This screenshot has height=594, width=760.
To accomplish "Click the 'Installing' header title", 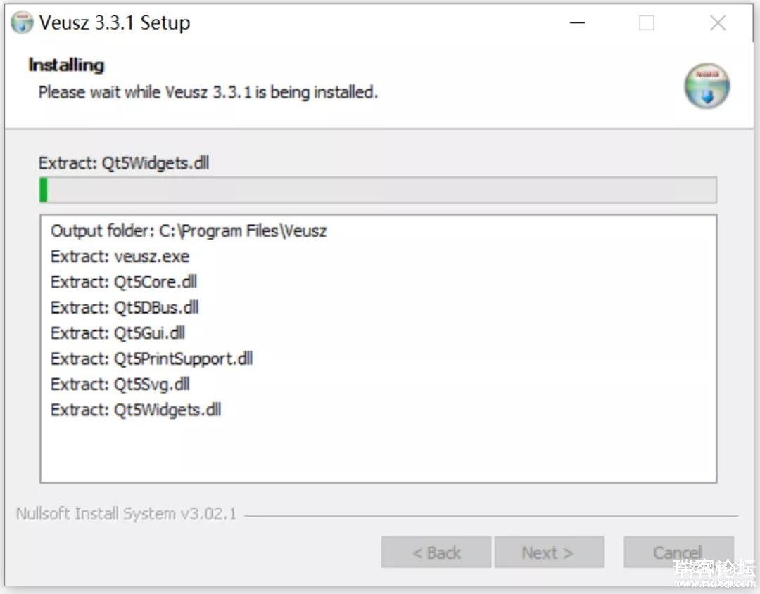I will 66,65.
